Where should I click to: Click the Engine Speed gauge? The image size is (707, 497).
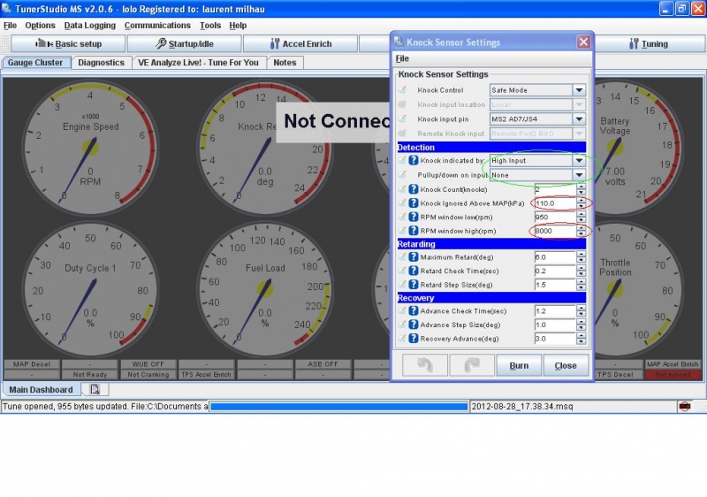pyautogui.click(x=90, y=148)
